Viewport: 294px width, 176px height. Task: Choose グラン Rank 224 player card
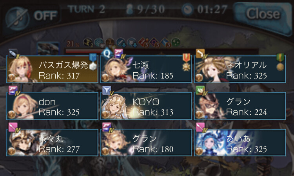tap(240, 106)
